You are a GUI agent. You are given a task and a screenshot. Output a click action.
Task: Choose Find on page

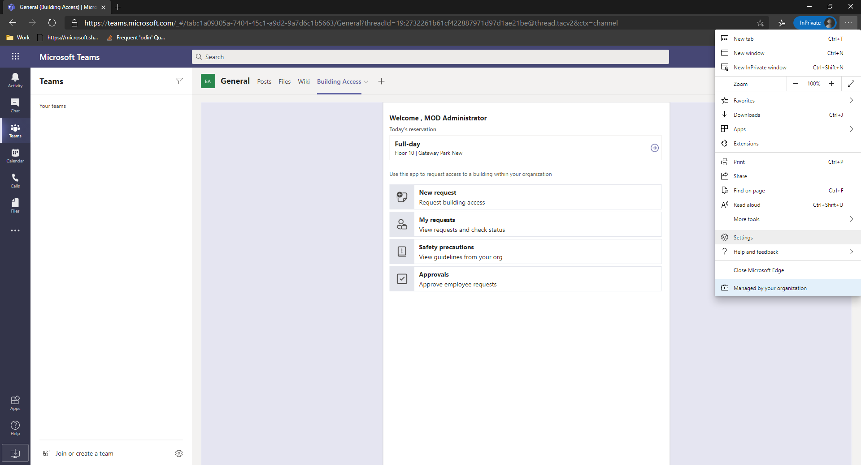point(787,191)
